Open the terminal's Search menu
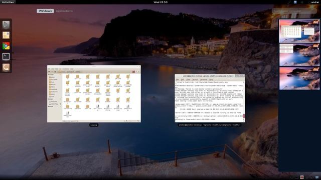This screenshot has height=180, width=321. click(195, 79)
